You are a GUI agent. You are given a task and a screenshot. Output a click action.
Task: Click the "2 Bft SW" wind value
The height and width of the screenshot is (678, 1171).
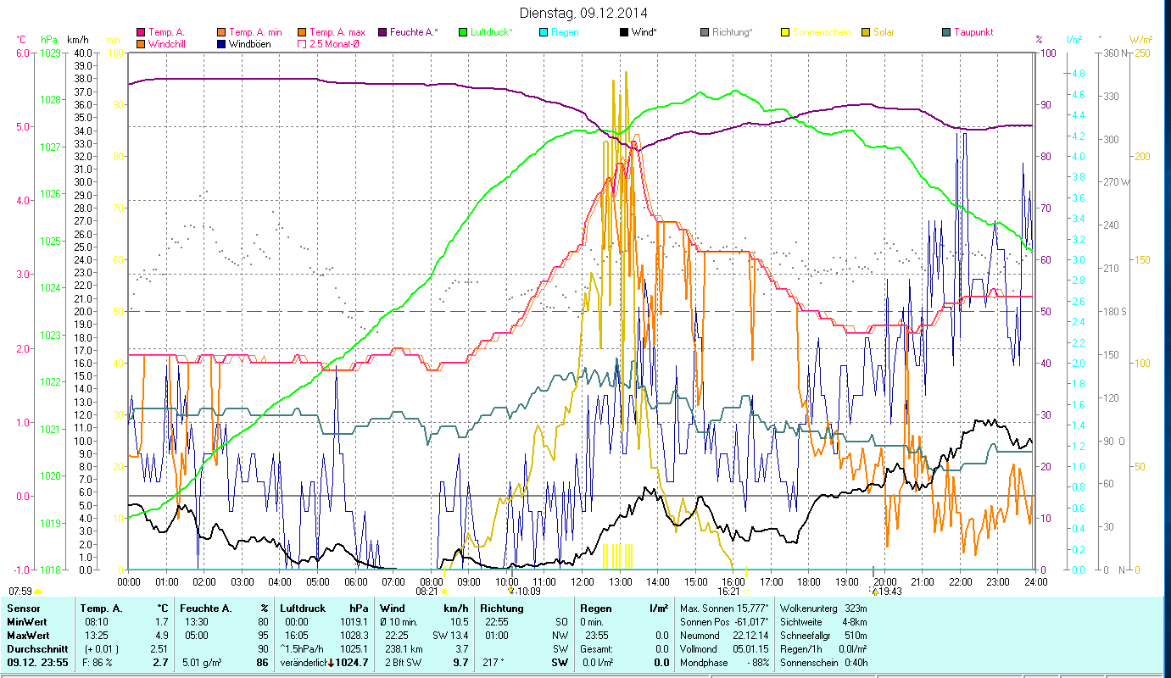click(x=402, y=663)
